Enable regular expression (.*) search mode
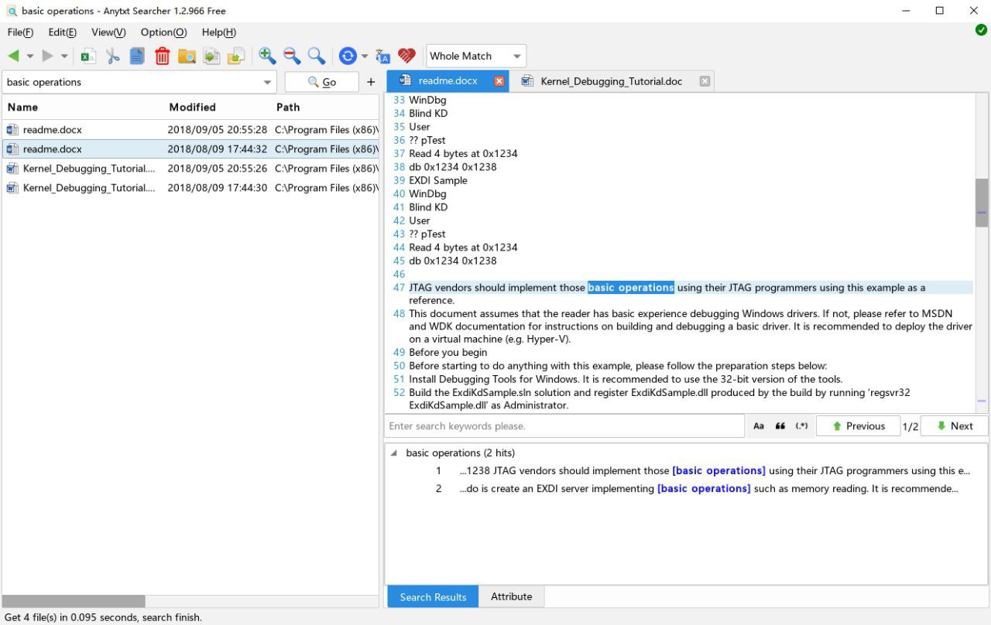The image size is (991, 625). coord(801,425)
